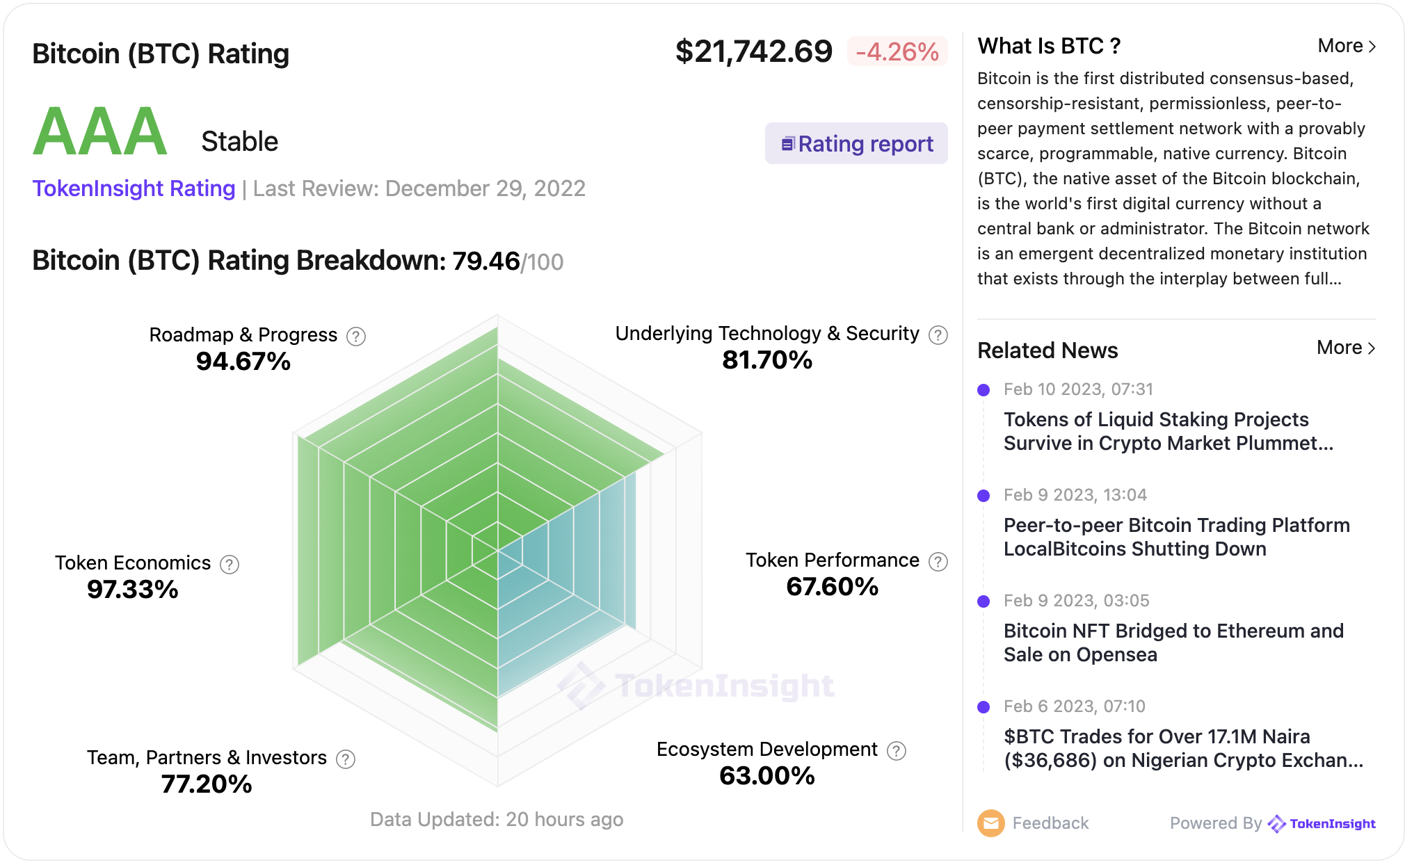The image size is (1405, 865).
Task: Click the Ecosystem Development question mark icon
Action: tap(897, 751)
